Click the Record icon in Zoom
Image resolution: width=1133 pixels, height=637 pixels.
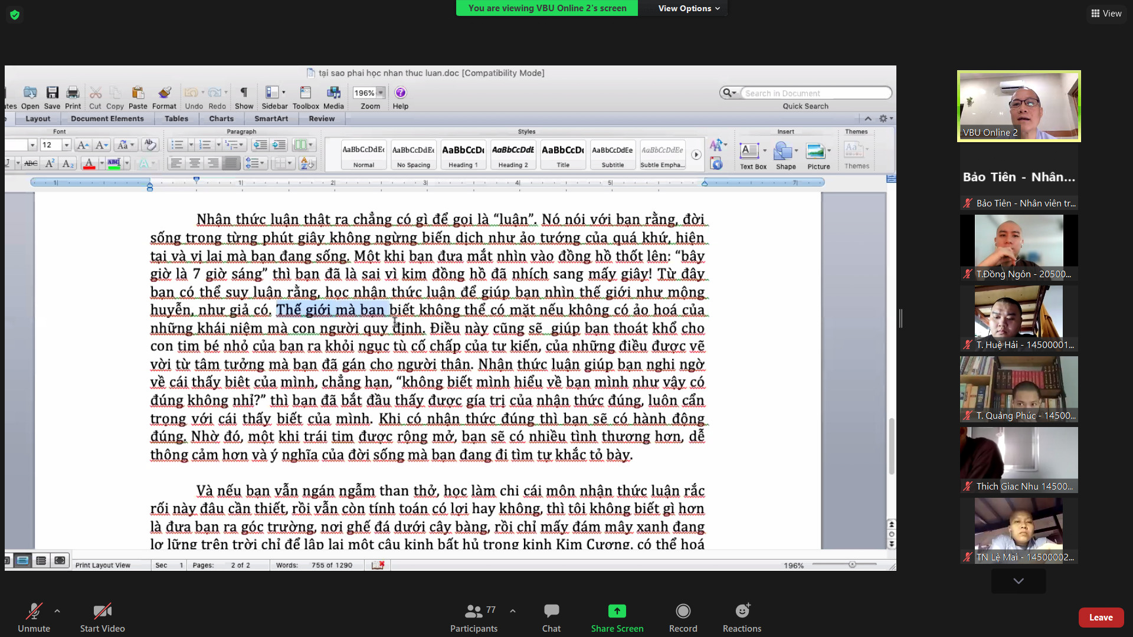[x=683, y=611]
